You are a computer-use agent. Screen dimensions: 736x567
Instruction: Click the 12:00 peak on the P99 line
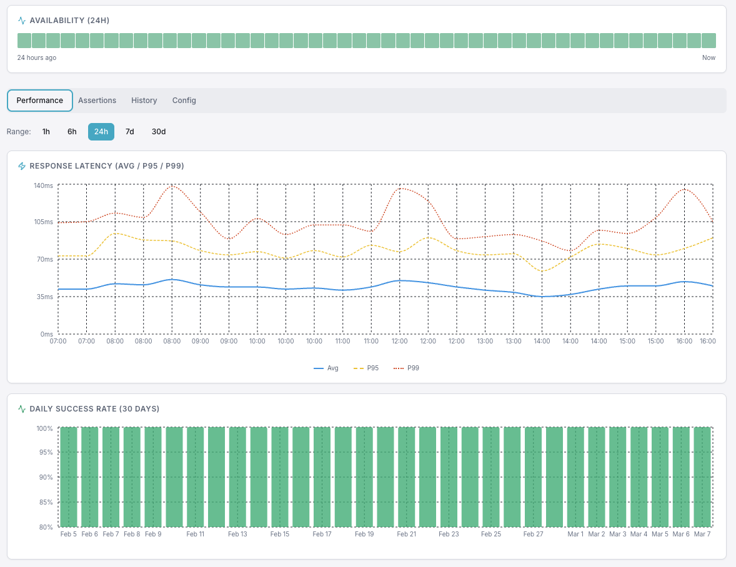point(399,187)
